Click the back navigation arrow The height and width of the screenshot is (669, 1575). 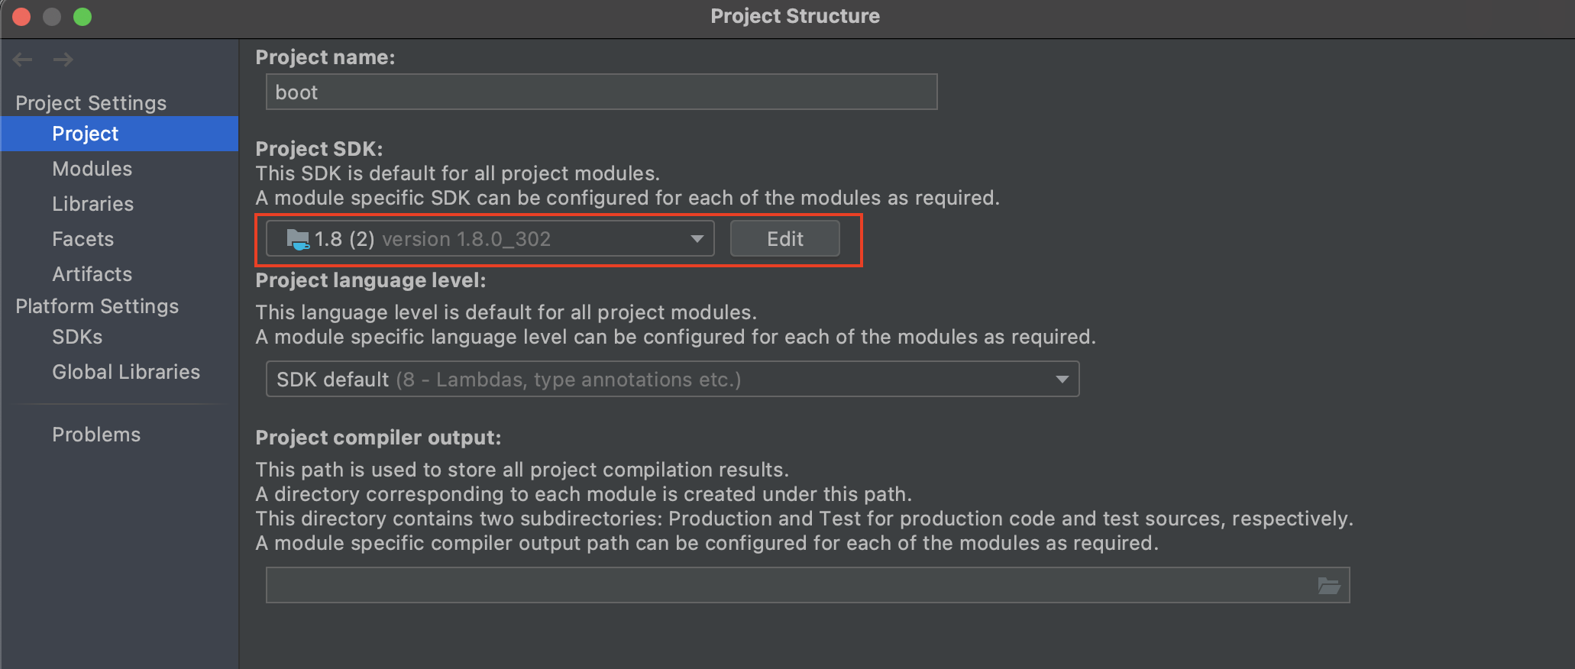tap(23, 60)
